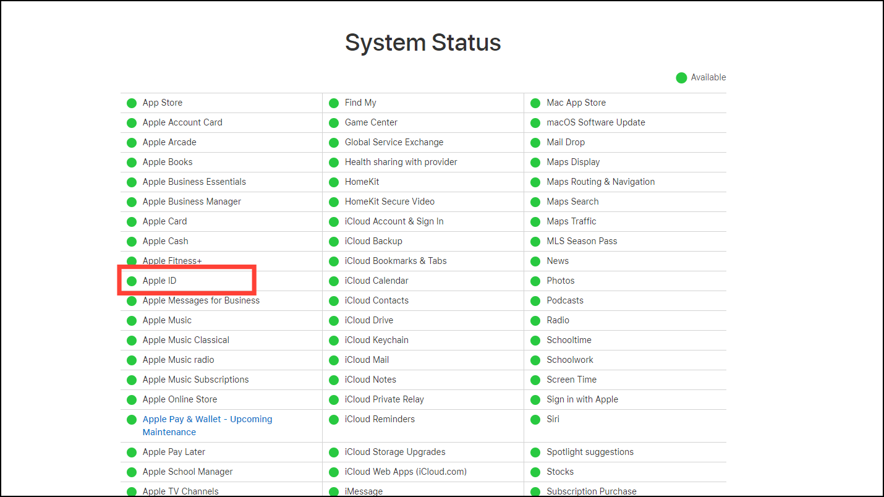Click the status dot for Siri
Image resolution: width=884 pixels, height=497 pixels.
coord(535,420)
